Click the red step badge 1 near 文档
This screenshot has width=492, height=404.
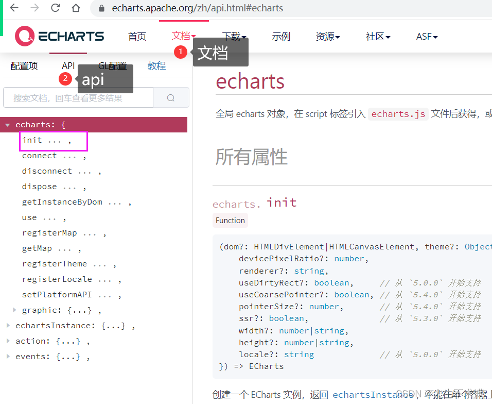[x=181, y=52]
